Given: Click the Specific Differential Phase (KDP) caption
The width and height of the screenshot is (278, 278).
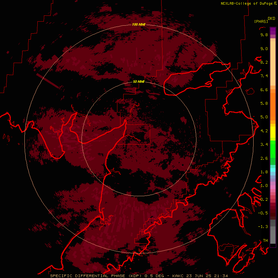Looking at the screenshot, I should coord(96,276).
